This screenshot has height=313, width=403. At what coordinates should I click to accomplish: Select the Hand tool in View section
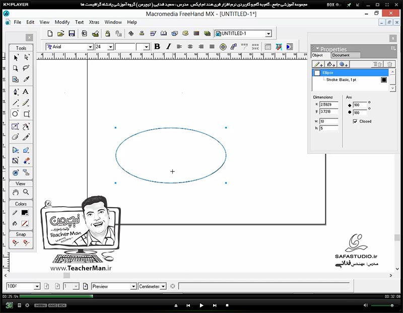16,192
